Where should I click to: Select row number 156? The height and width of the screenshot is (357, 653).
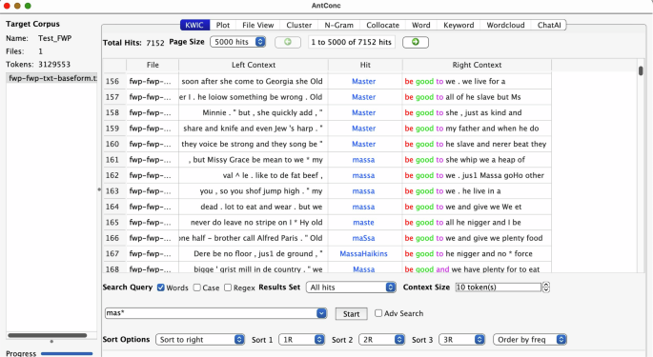tap(112, 81)
